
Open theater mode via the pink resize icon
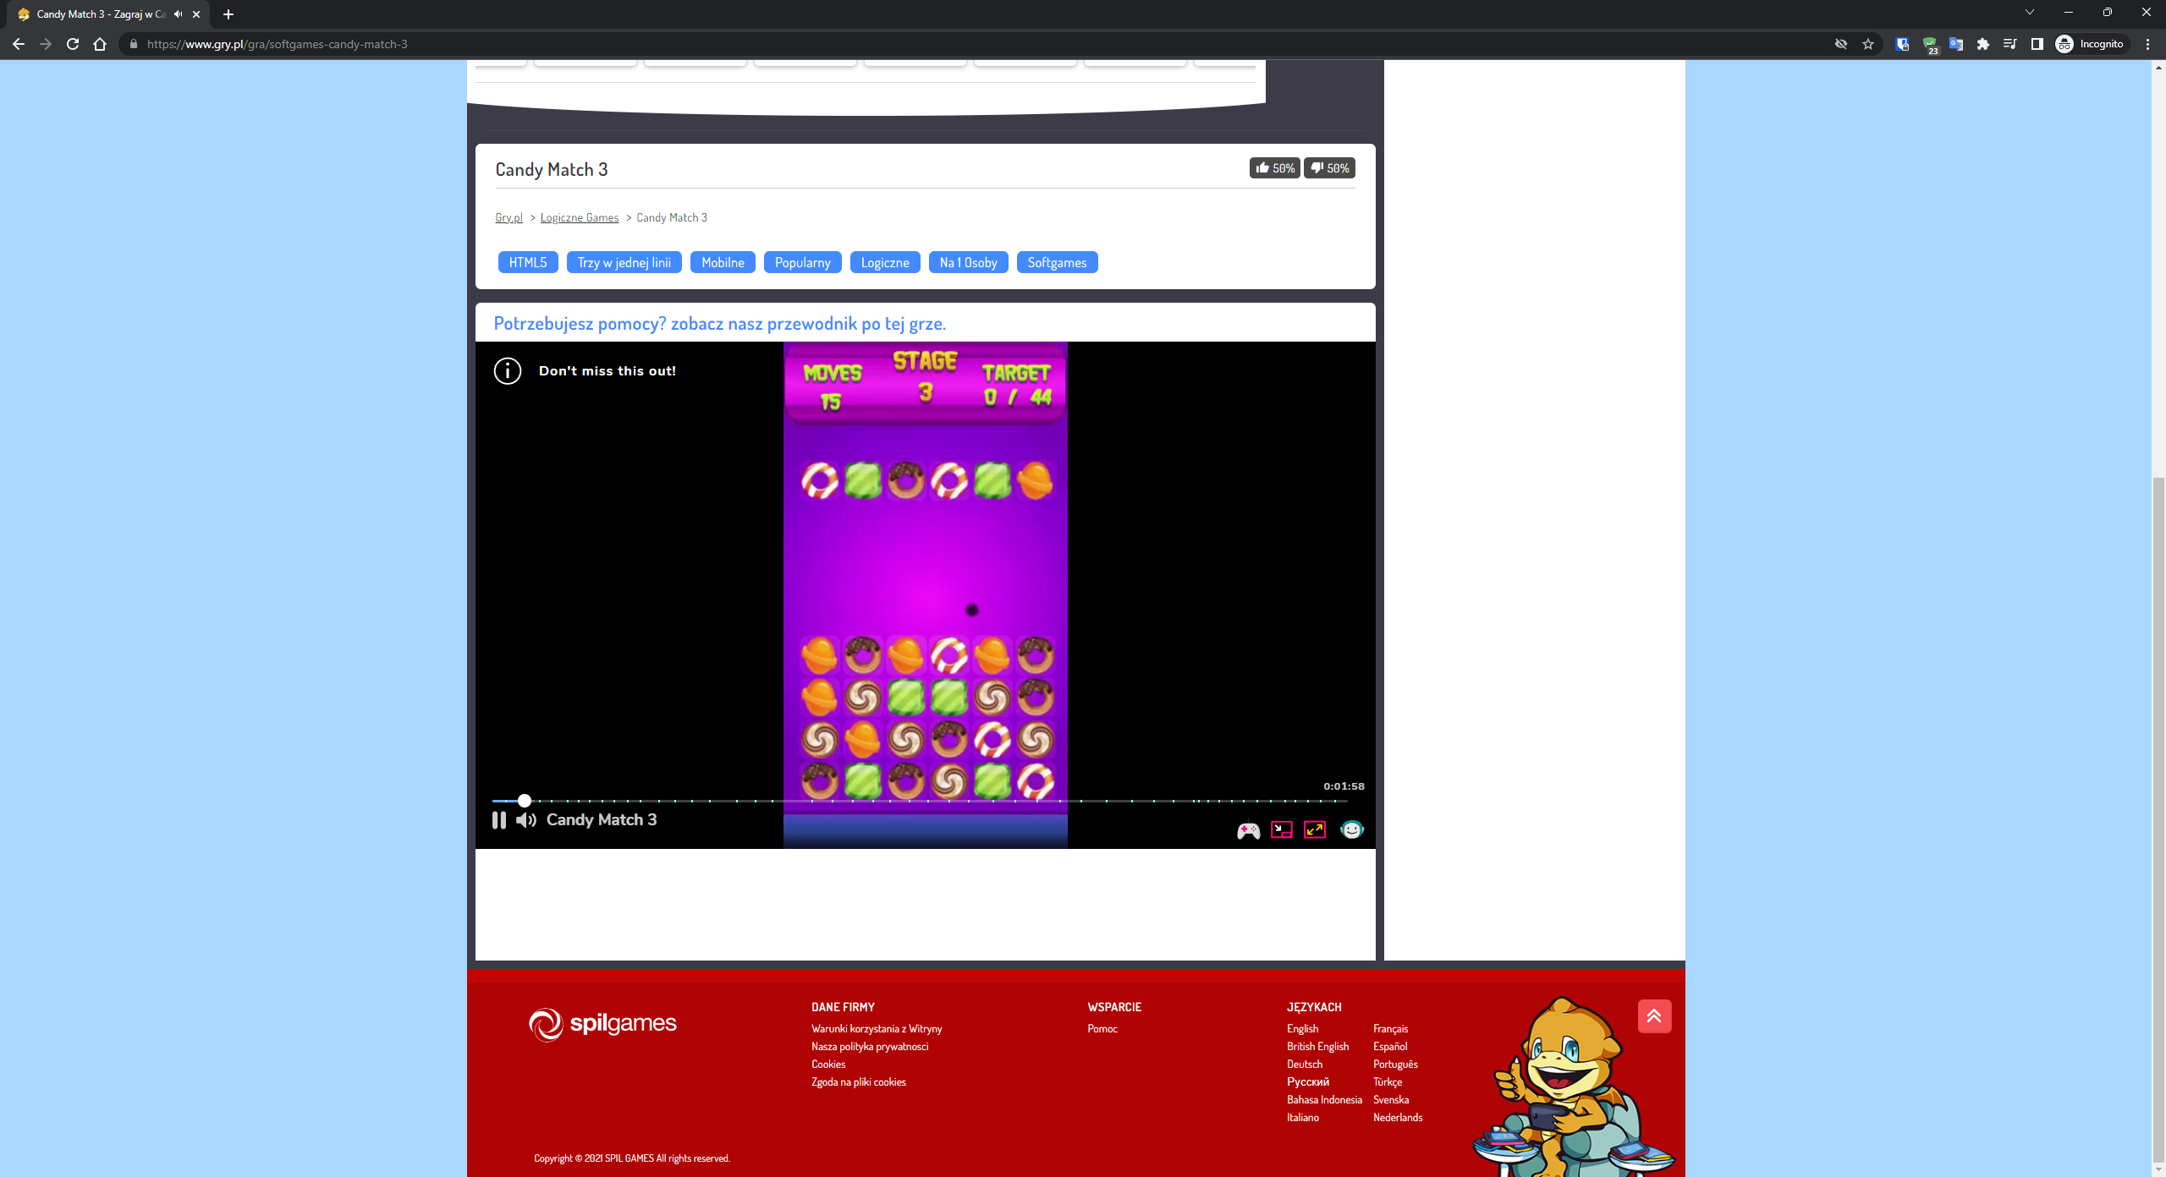(1281, 830)
